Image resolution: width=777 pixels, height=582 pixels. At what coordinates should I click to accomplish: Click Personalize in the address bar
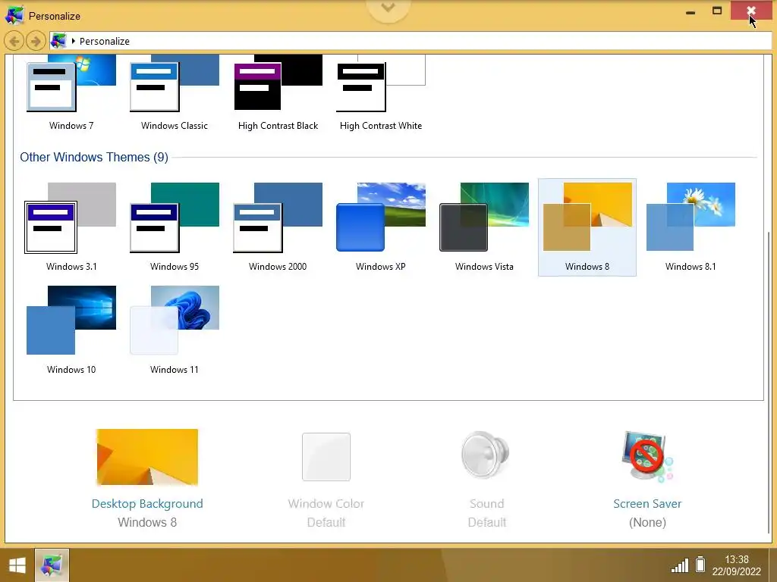coord(105,41)
